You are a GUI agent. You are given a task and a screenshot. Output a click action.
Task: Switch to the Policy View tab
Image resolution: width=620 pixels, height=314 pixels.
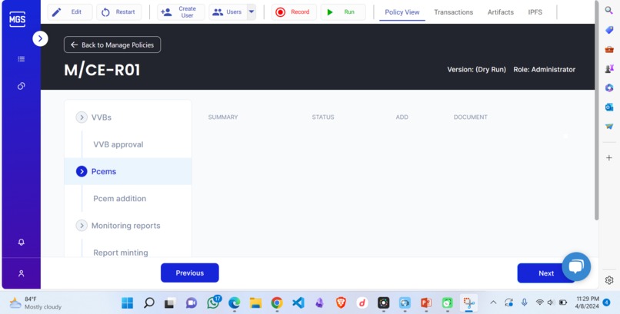pos(402,12)
